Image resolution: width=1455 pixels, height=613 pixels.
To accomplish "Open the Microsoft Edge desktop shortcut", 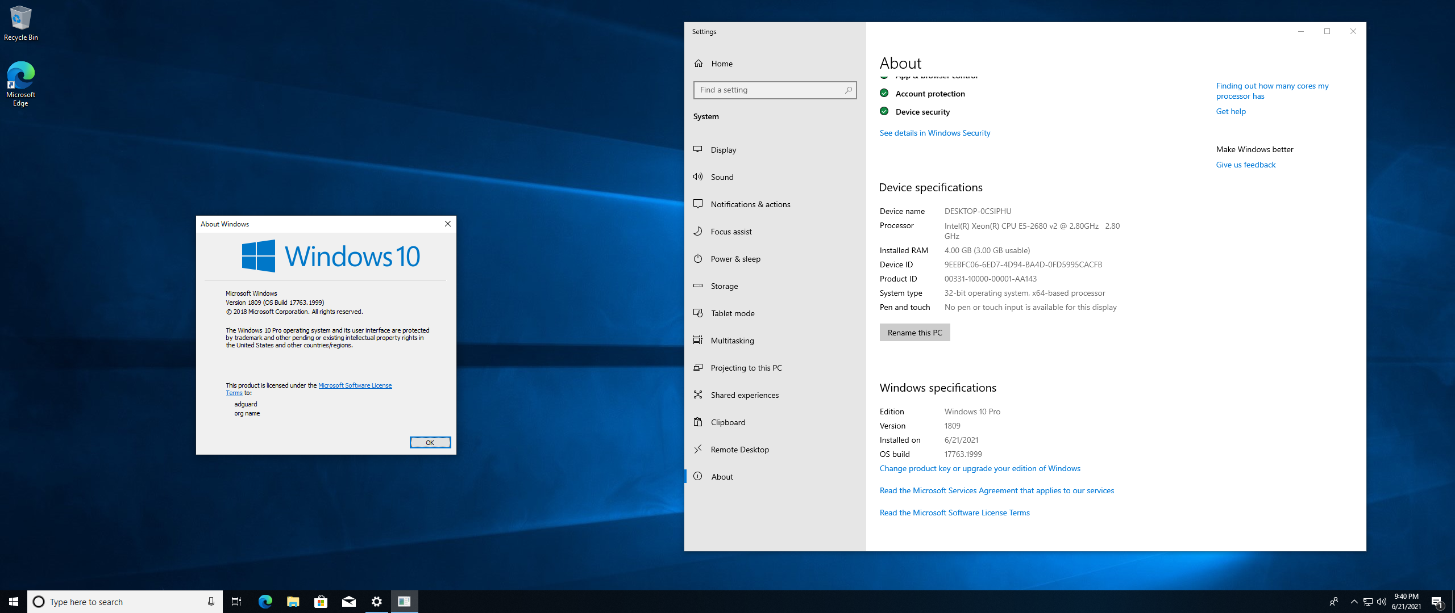I will click(20, 83).
